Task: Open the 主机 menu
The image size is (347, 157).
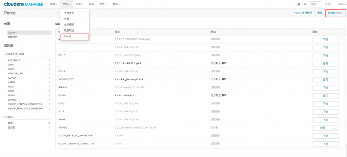Action: 67,4
